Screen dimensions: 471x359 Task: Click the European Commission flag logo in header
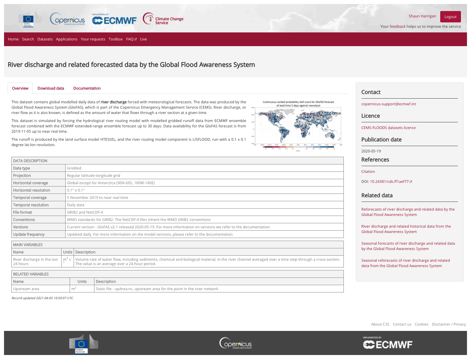pos(28,20)
